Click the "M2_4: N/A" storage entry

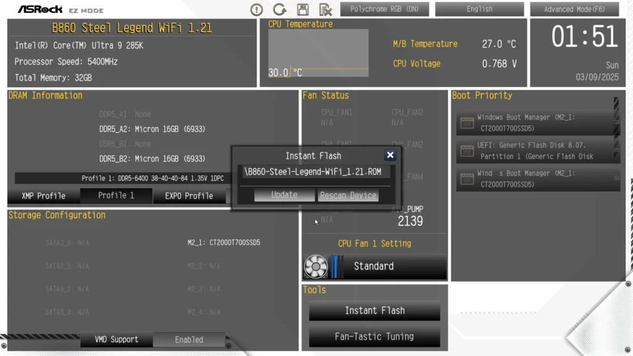coord(204,312)
